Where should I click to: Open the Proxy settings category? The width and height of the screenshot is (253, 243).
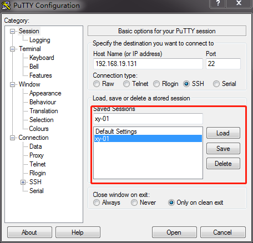pos(37,155)
